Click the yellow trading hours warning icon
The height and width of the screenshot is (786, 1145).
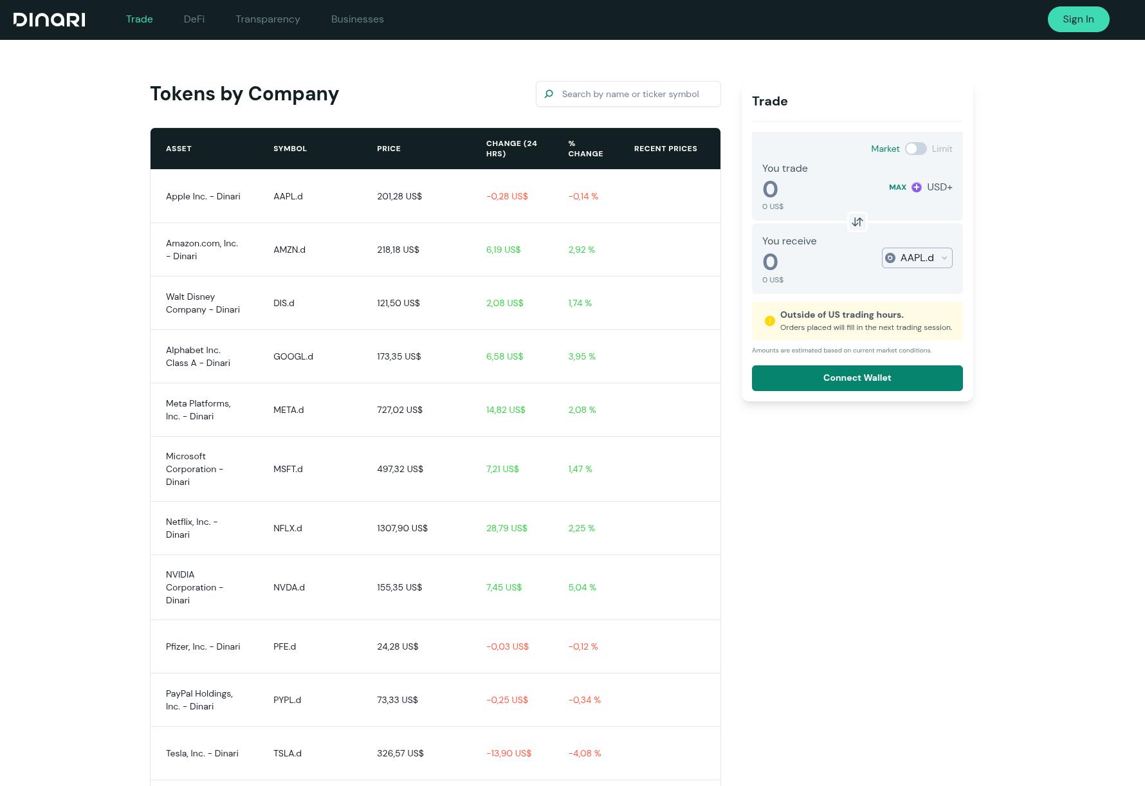click(770, 321)
